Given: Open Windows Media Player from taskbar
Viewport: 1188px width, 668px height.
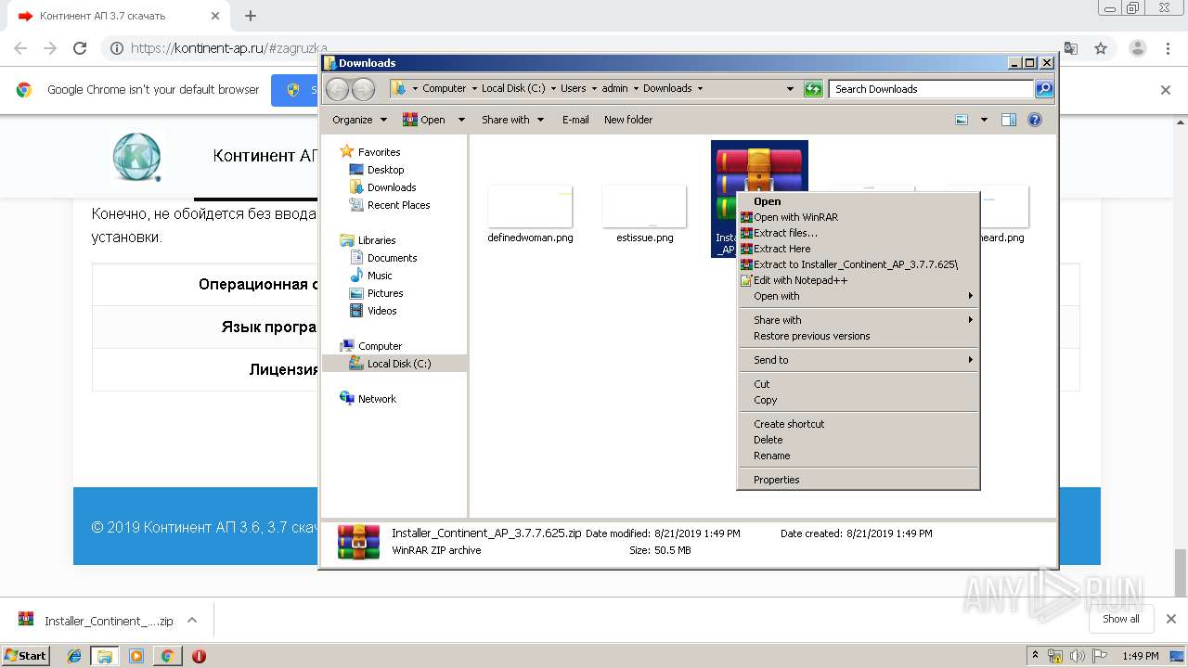Looking at the screenshot, I should 136,656.
